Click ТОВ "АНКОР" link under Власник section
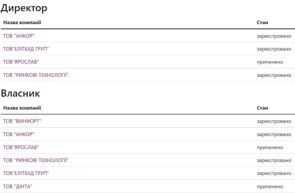The height and width of the screenshot is (193, 295). click(x=19, y=134)
